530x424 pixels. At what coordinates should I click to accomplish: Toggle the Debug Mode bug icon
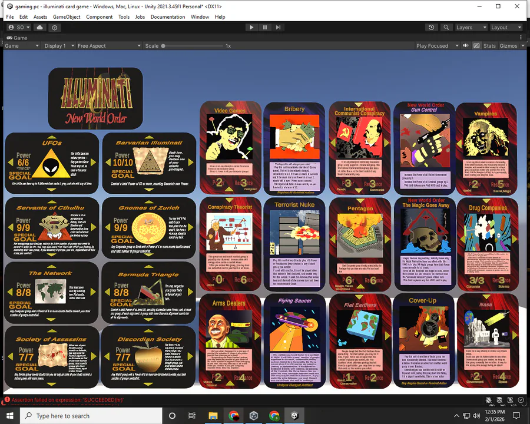tap(488, 400)
